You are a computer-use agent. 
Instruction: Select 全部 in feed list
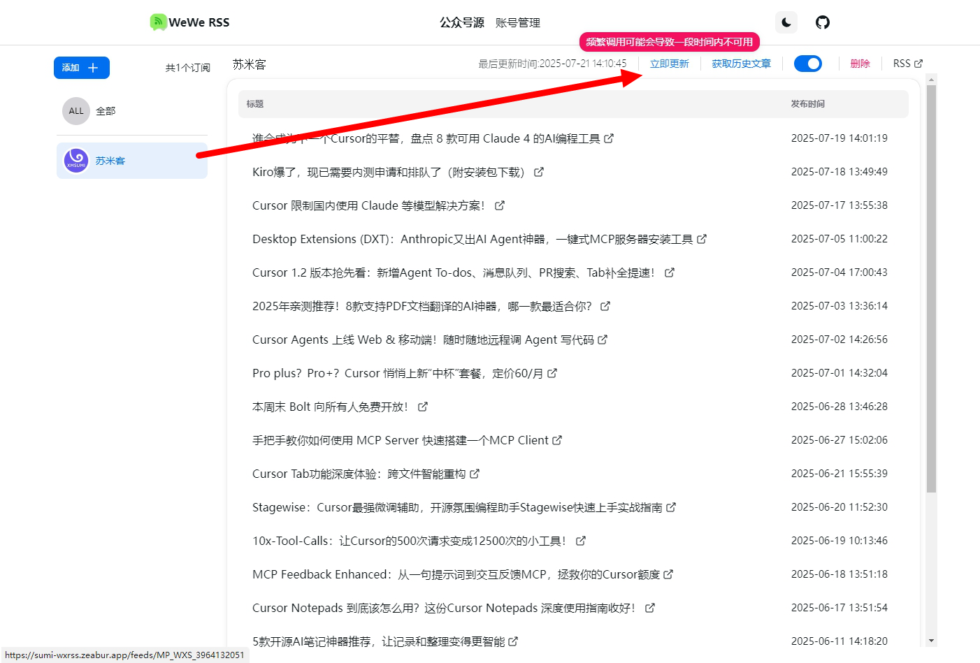132,111
